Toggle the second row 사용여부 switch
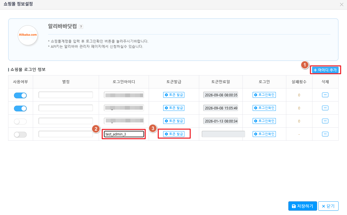Image resolution: width=347 pixels, height=215 pixels. click(20, 108)
